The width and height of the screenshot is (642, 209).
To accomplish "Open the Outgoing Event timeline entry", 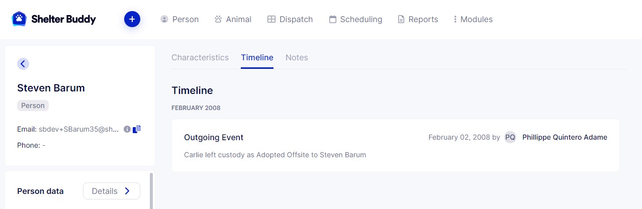I will pyautogui.click(x=214, y=137).
